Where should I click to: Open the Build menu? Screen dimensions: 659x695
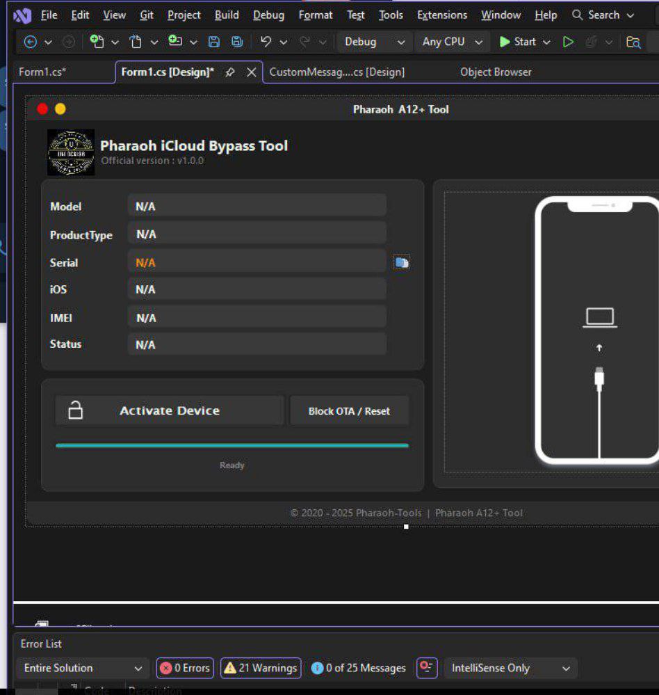coord(227,15)
